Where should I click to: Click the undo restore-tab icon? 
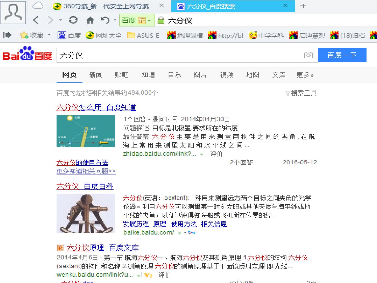pyautogui.click(x=105, y=20)
